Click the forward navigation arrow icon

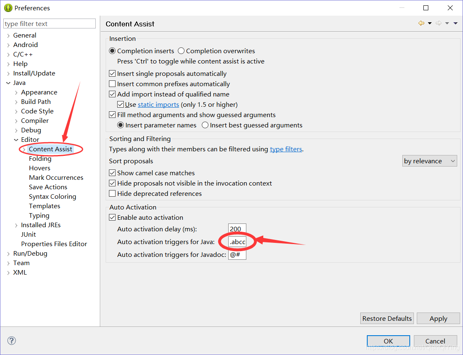[x=439, y=23]
